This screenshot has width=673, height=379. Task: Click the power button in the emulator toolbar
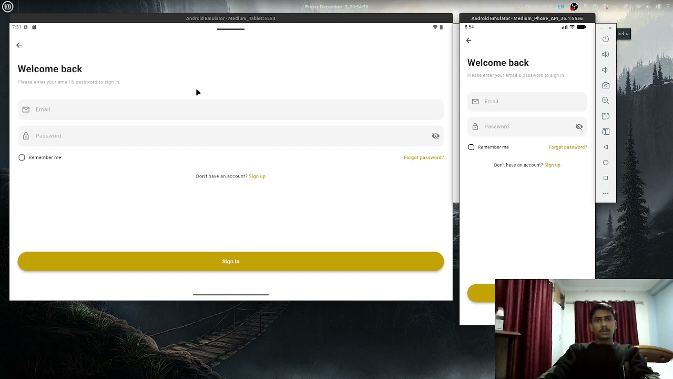pyautogui.click(x=606, y=39)
